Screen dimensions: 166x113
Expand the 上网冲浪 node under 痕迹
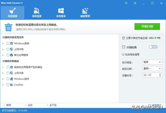tap(3, 73)
